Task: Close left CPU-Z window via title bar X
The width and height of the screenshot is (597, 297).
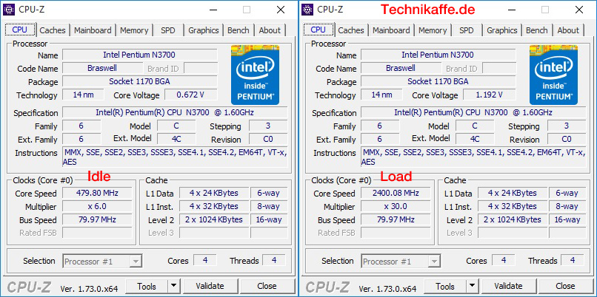Action: [x=281, y=10]
